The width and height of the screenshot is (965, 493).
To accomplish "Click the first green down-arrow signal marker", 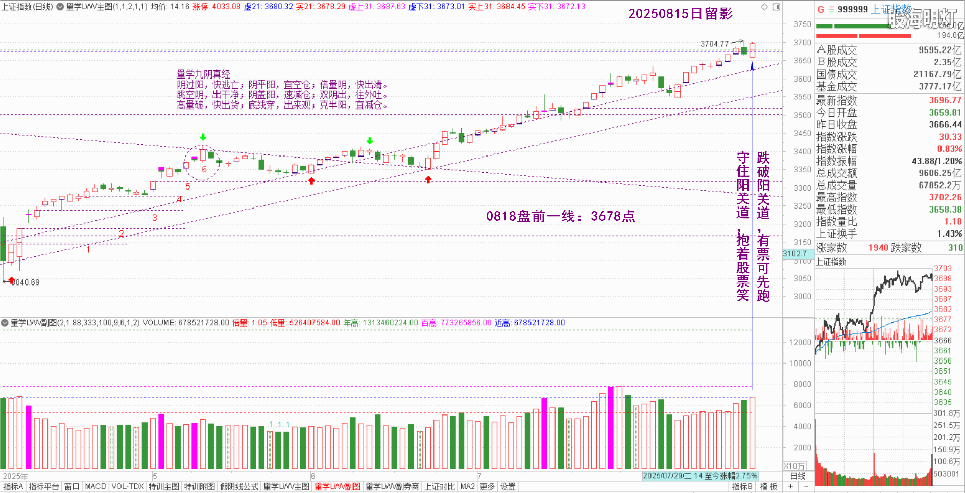I will [x=203, y=137].
